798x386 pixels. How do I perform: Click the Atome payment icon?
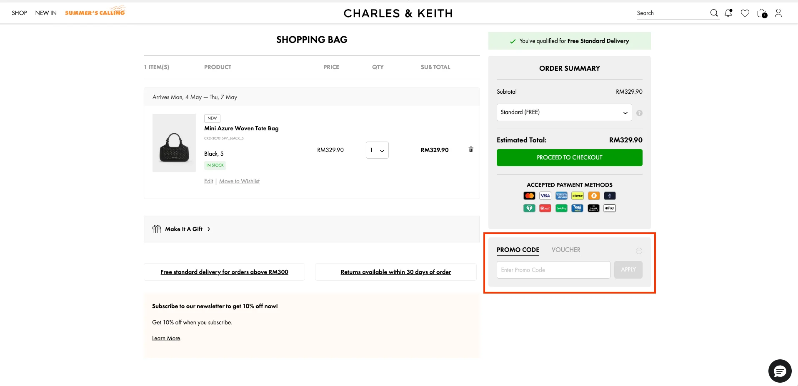point(578,196)
